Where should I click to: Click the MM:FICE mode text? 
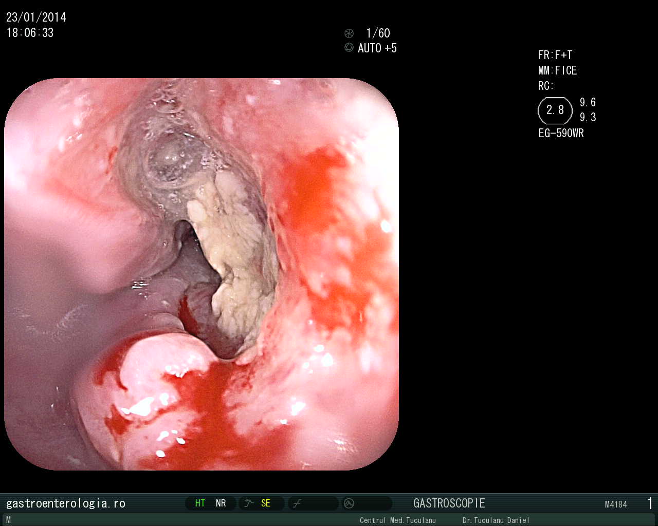coord(558,71)
